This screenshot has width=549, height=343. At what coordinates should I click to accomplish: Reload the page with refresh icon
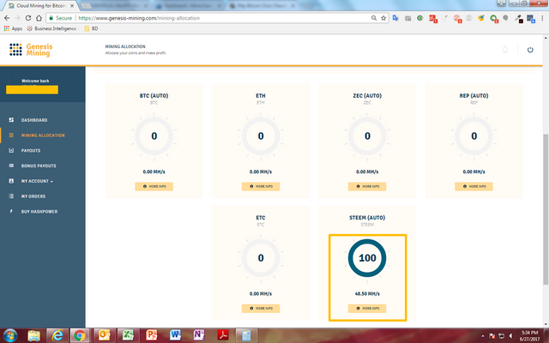(x=28, y=18)
